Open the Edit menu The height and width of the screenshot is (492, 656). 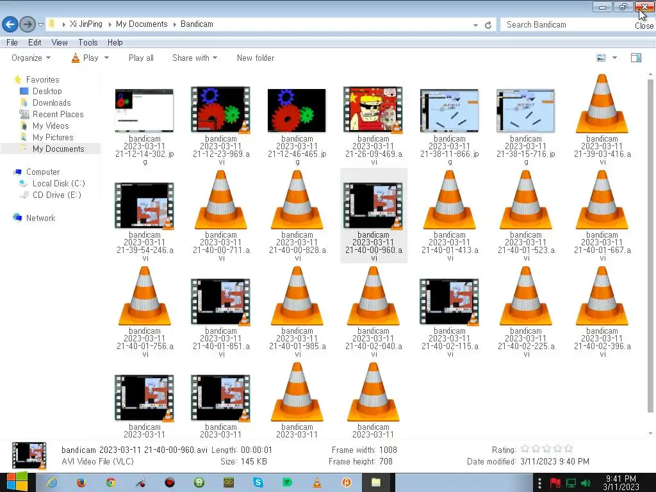pos(35,42)
